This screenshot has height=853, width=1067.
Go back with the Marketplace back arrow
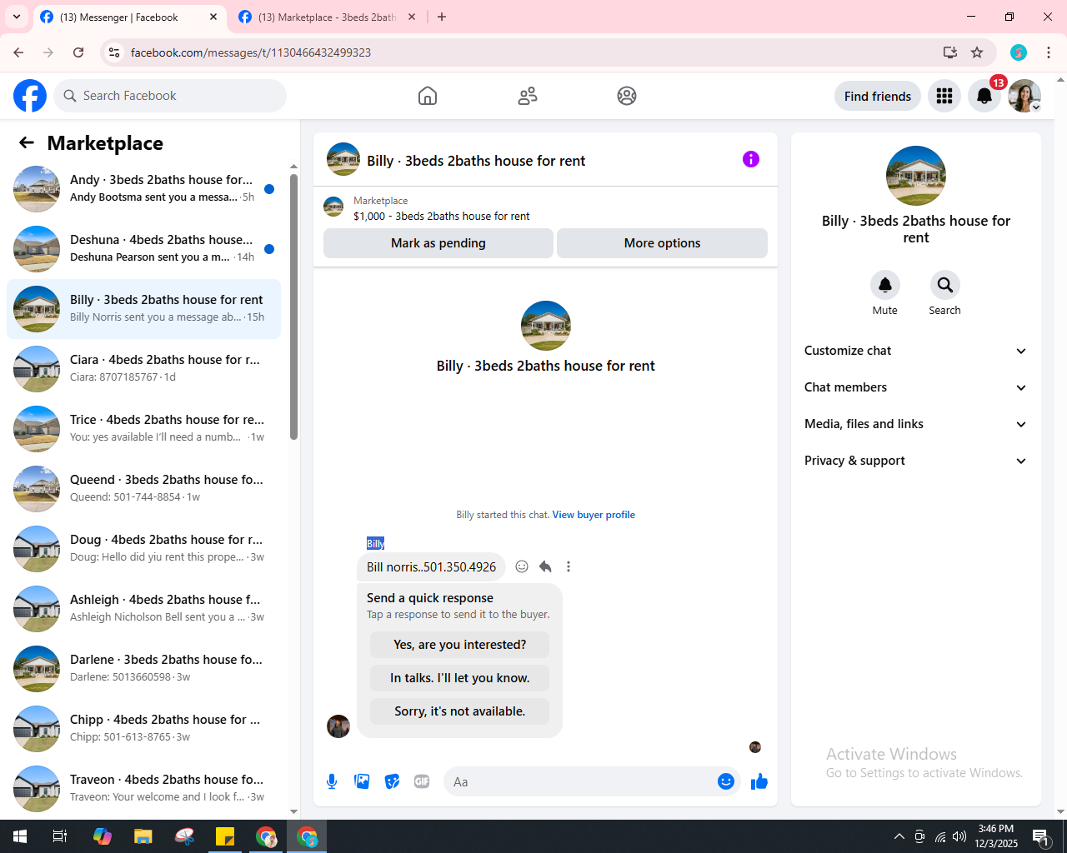[x=27, y=142]
